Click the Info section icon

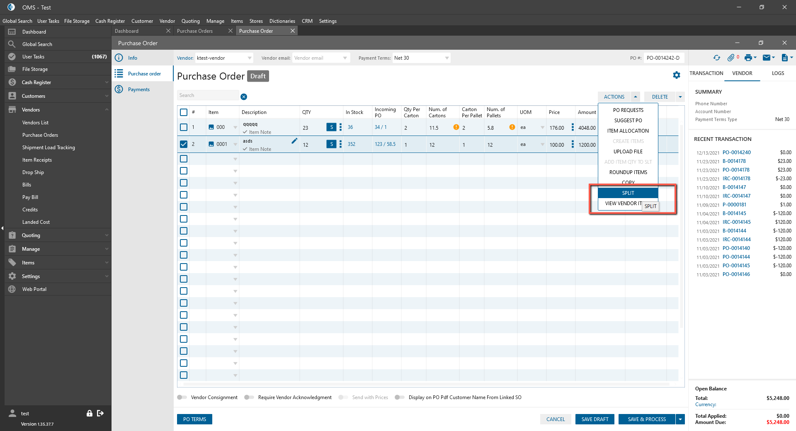(119, 58)
